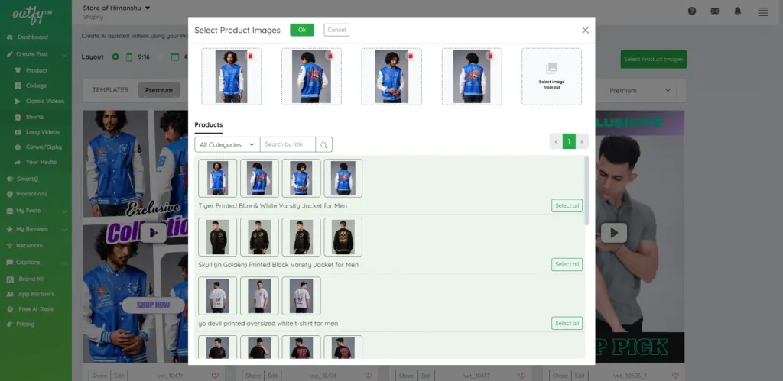783x381 pixels.
Task: Pick first Skull Printed Black jacket thumbnail
Action: (217, 237)
